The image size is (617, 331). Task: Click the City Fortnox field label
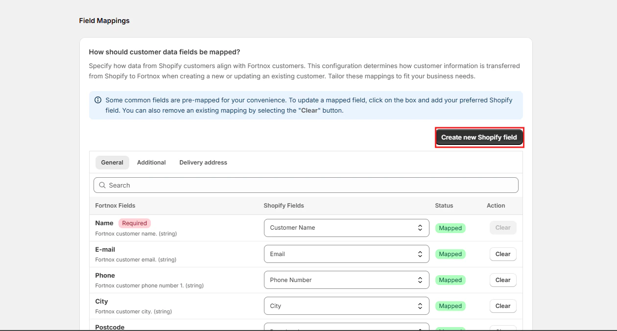(x=101, y=302)
